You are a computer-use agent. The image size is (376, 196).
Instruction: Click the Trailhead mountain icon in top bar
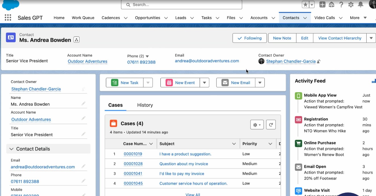pos(332,5)
